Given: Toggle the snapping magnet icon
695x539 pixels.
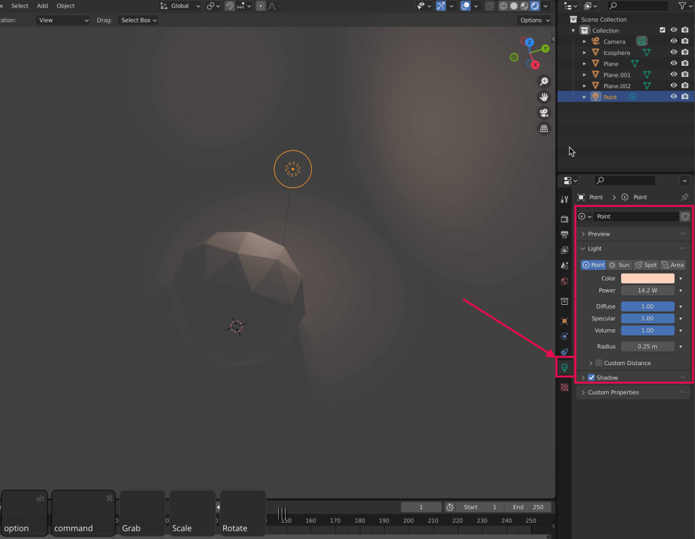Looking at the screenshot, I should click(x=229, y=5).
